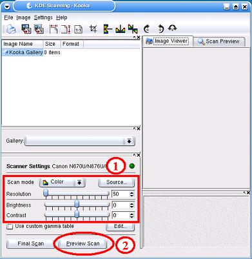The height and width of the screenshot is (259, 252).
Task: Enable Use custom gamma table checkbox
Action: coord(10,226)
